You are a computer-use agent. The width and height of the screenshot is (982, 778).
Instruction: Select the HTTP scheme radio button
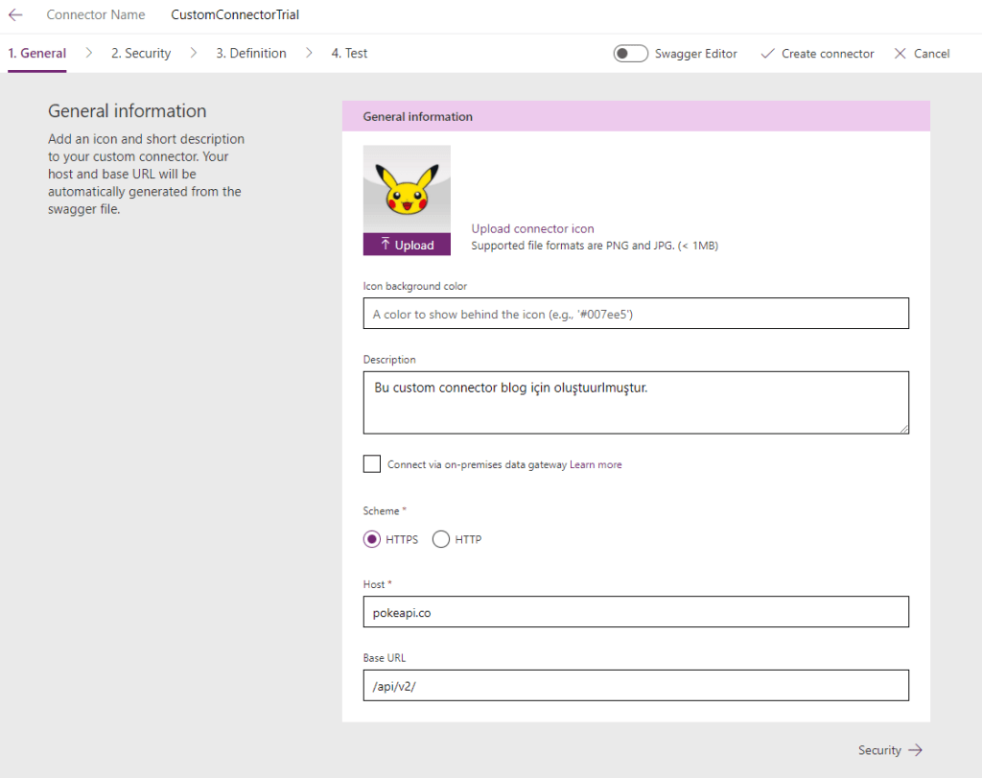tap(441, 539)
